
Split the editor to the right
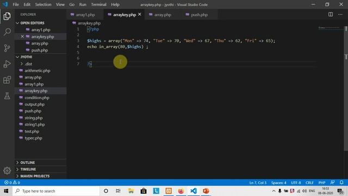(x=331, y=15)
